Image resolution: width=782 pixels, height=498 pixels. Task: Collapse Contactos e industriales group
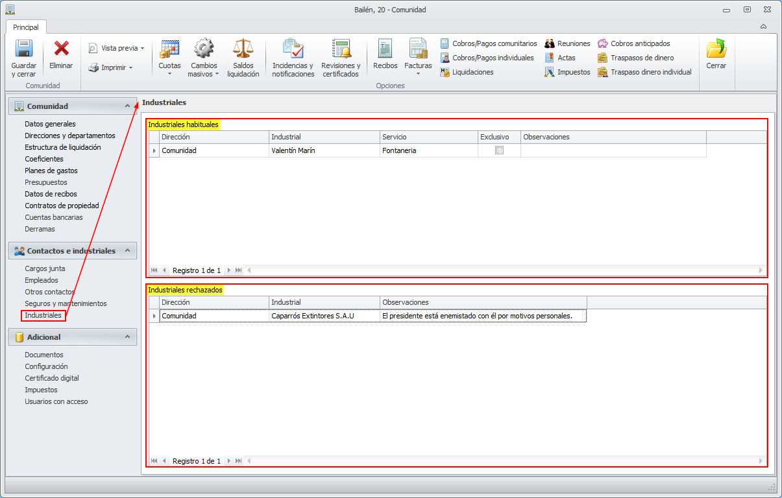[127, 250]
